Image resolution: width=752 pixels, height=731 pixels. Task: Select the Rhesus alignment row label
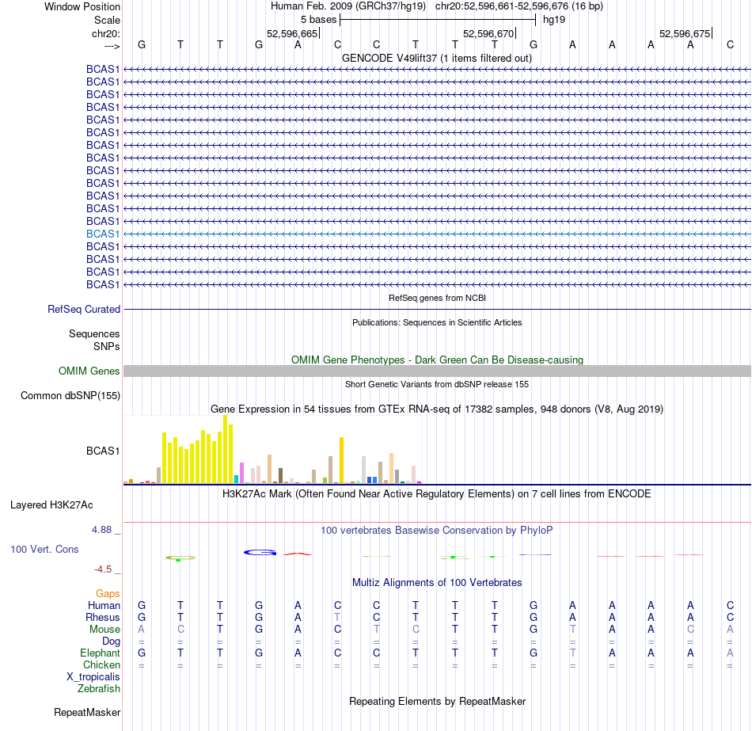coord(103,617)
